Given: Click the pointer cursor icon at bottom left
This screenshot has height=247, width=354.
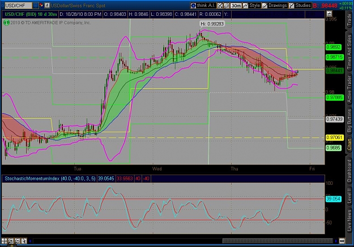Looking at the screenshot, I should 24,241.
